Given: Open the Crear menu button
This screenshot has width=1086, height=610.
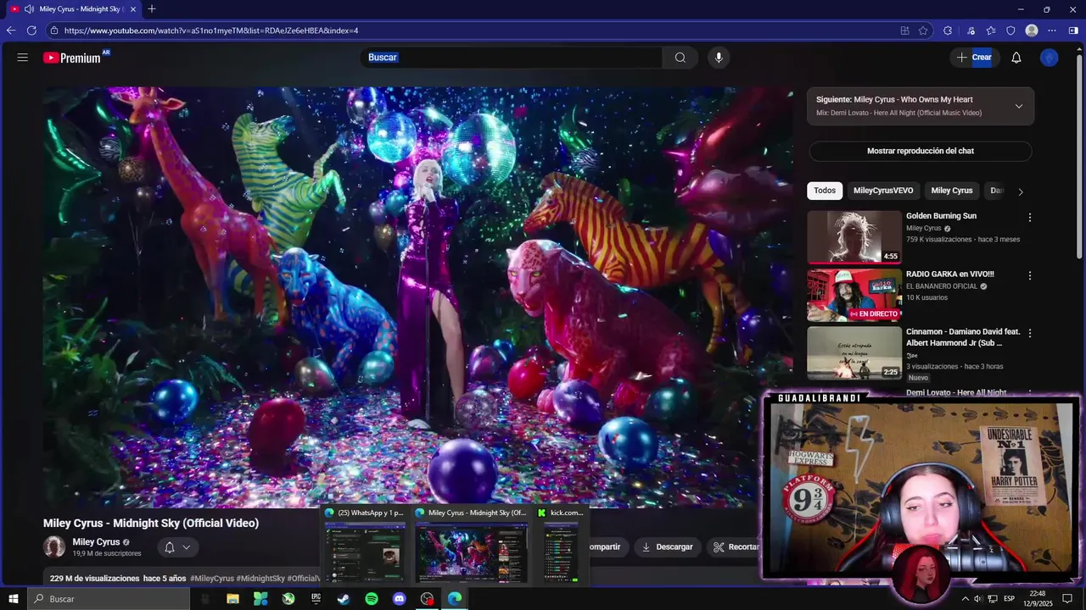Looking at the screenshot, I should (x=974, y=58).
